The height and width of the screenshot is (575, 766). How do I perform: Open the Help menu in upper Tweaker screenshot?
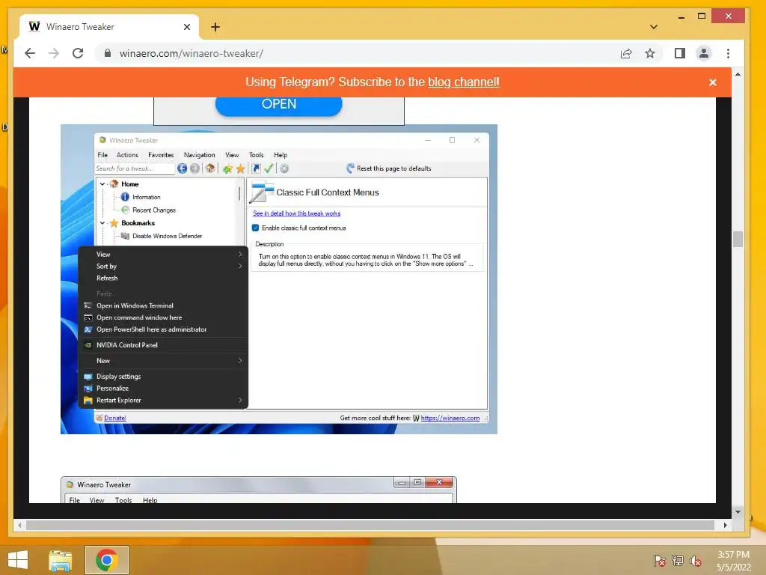click(281, 155)
